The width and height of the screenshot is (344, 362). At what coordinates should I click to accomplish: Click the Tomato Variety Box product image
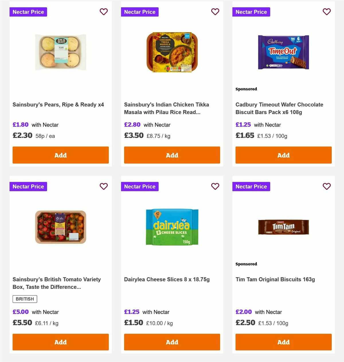(60, 227)
